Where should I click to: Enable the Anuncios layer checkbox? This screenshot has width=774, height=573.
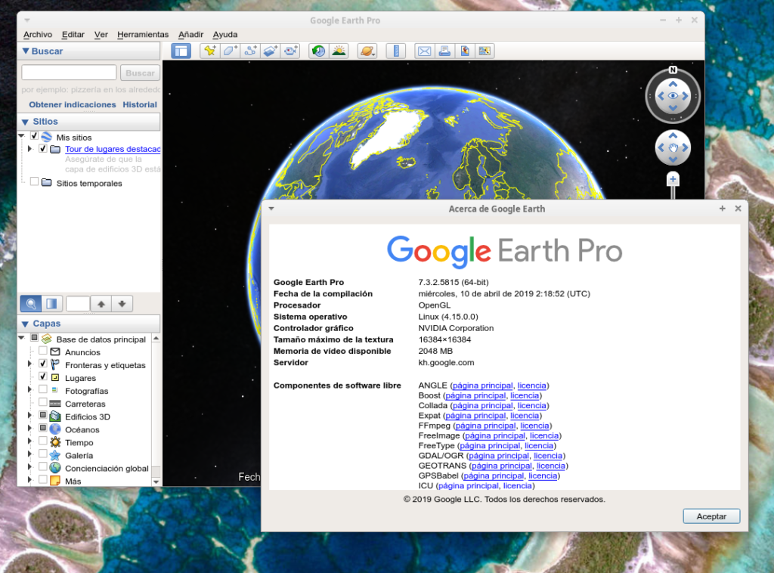pyautogui.click(x=43, y=351)
